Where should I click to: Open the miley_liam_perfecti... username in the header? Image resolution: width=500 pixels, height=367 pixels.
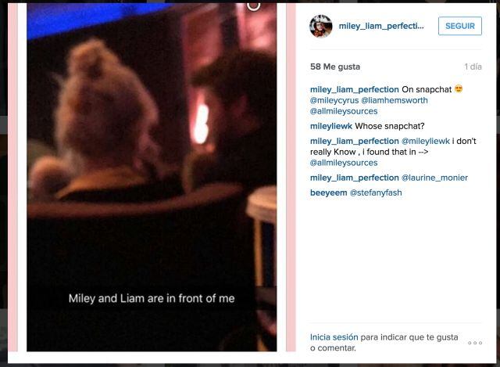click(381, 26)
